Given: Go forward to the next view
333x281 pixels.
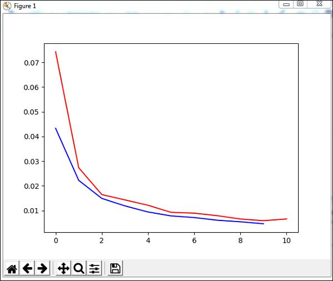Looking at the screenshot, I should pos(43,268).
